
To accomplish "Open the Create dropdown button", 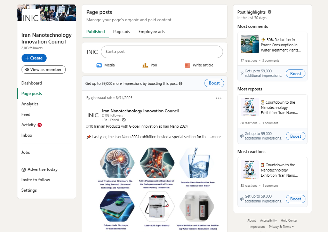I will tap(34, 58).
